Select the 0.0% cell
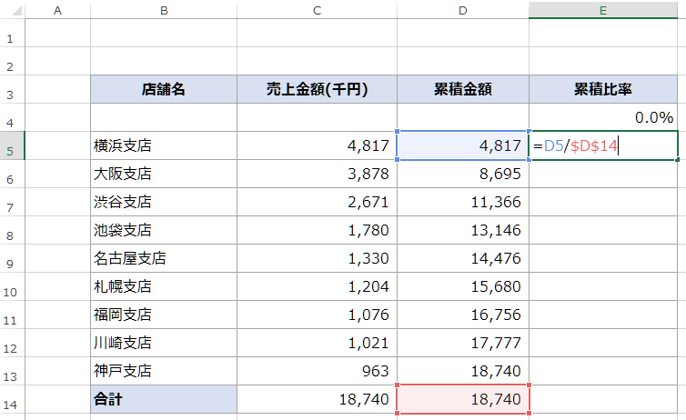Viewport: 686px width, 420px height. 603,117
